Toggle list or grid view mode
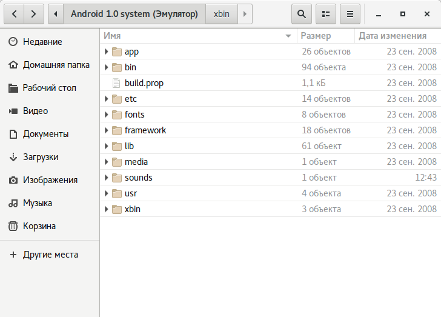 click(326, 14)
